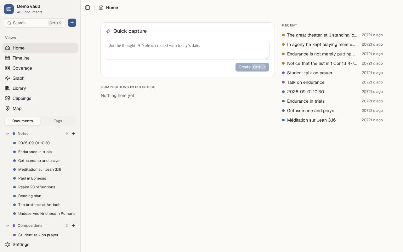Image resolution: width=403 pixels, height=252 pixels.
Task: Open The brothers at Antioch note
Action: (44, 205)
